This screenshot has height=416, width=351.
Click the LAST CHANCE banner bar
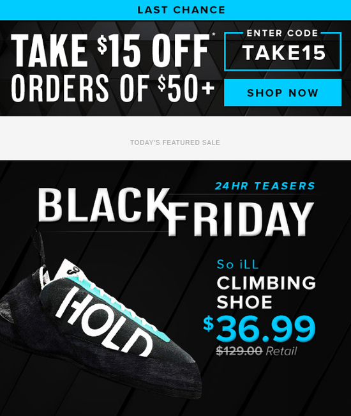175,10
